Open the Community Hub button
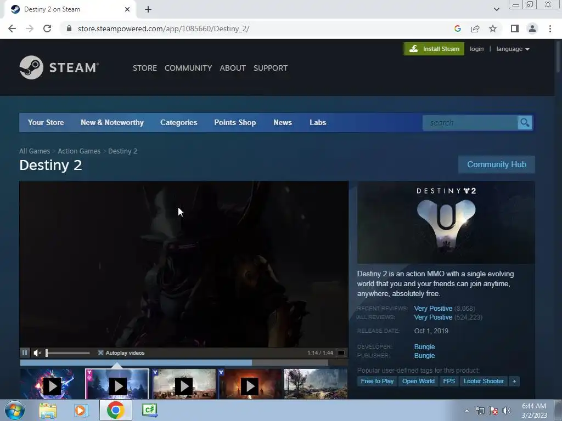 pyautogui.click(x=497, y=164)
